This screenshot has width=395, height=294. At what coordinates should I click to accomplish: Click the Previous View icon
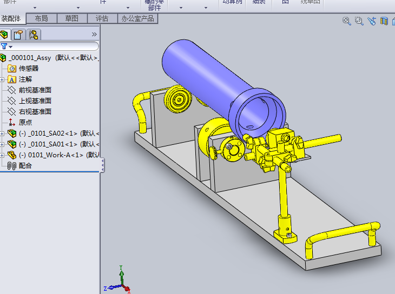coord(371,21)
